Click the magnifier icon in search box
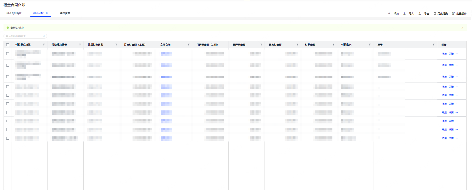 click(44, 36)
